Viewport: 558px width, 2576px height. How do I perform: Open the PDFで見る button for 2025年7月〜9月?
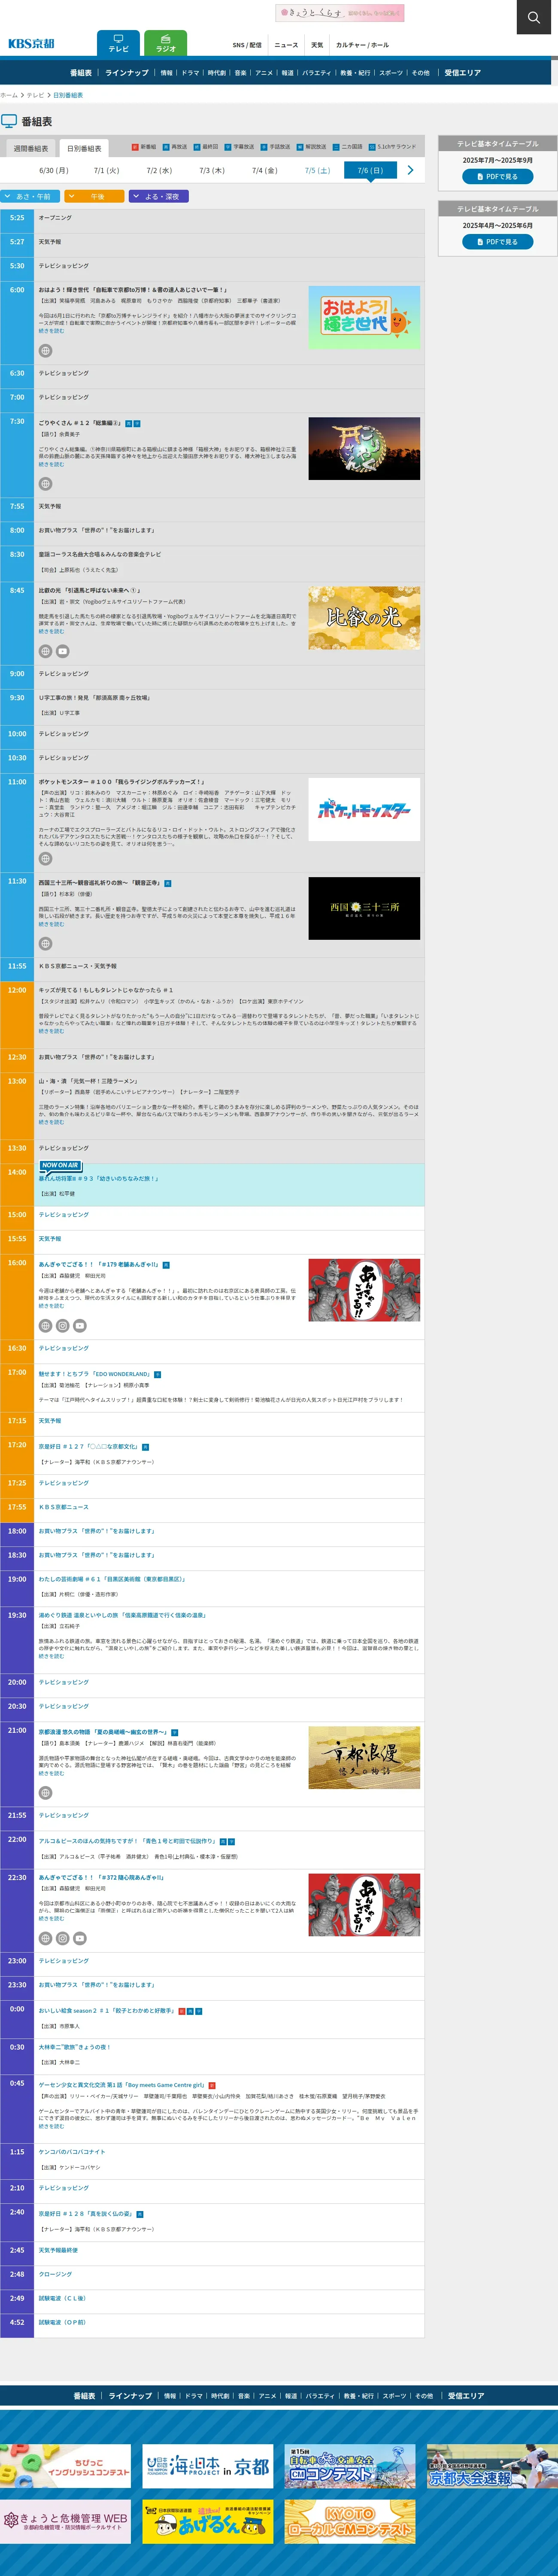[497, 177]
